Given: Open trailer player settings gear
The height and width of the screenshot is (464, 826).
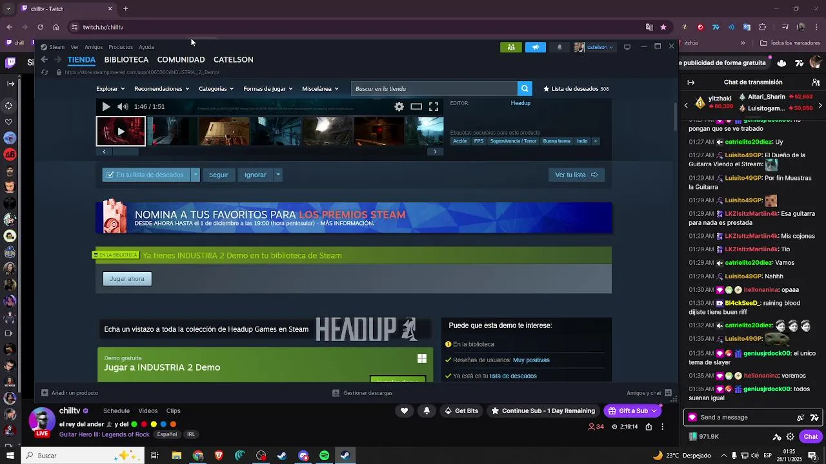Looking at the screenshot, I should tap(399, 107).
